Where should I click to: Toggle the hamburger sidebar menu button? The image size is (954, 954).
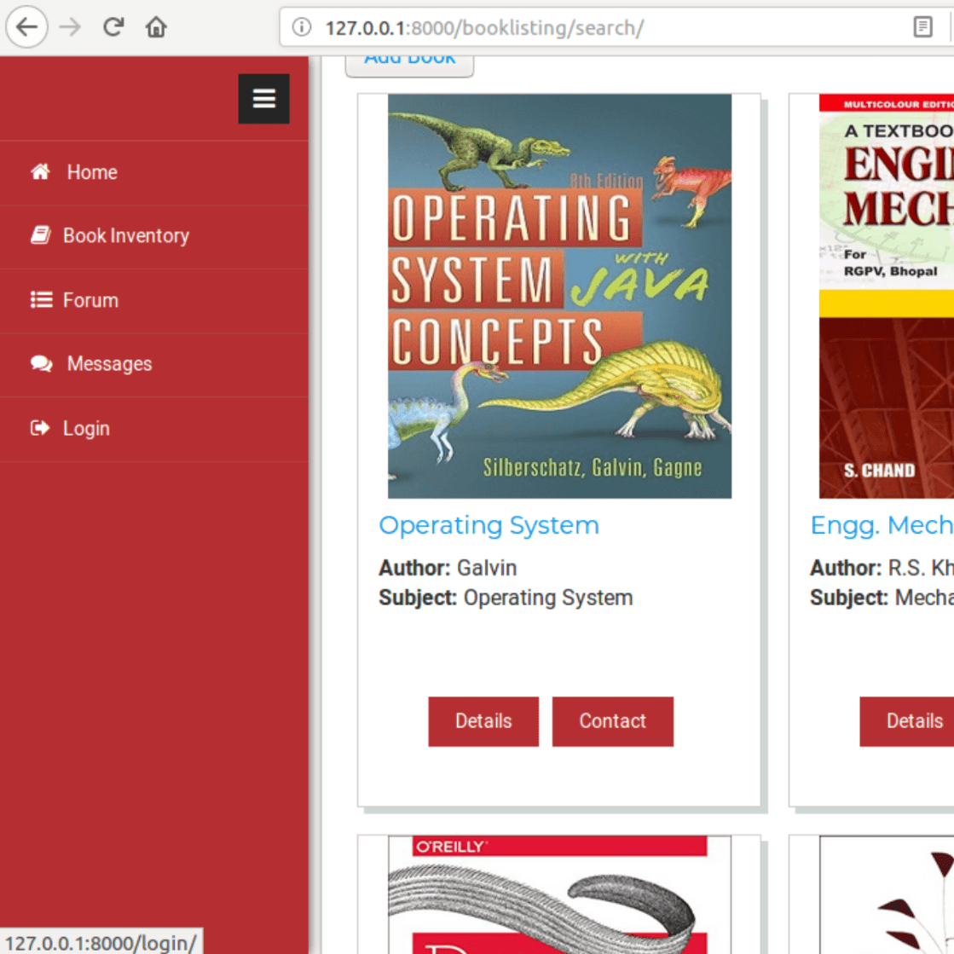point(263,99)
